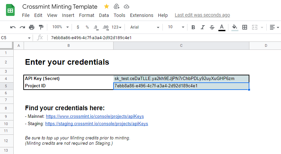281x154 pixels.
Task: Click the fx function icon
Action: (x=40, y=38)
